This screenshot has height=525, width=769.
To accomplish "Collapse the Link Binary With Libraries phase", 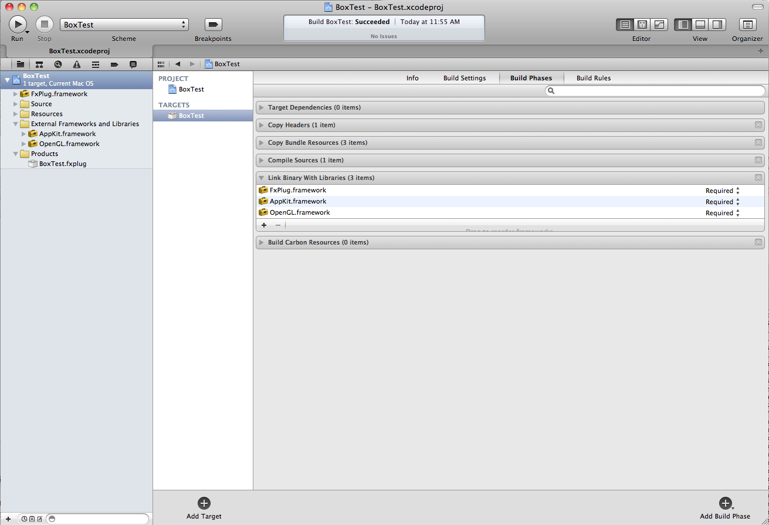I will pos(262,178).
